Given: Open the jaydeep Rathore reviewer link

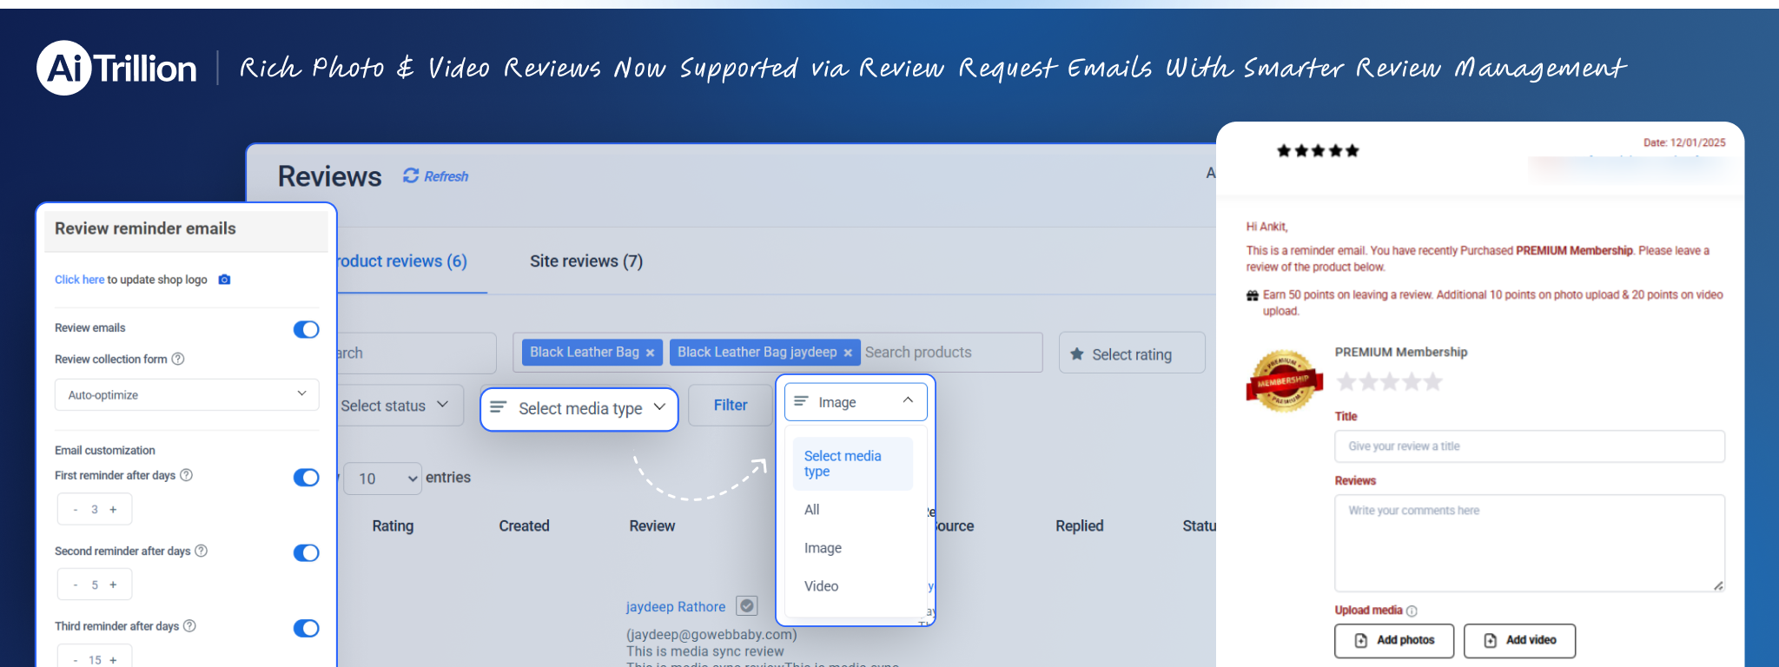Looking at the screenshot, I should (676, 607).
